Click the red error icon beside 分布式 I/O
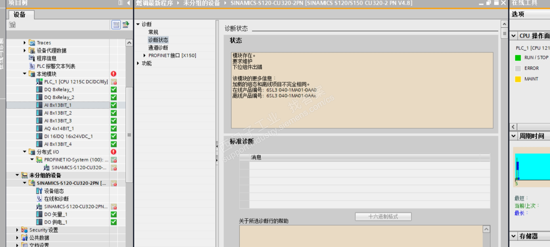550x247 pixels. click(114, 152)
